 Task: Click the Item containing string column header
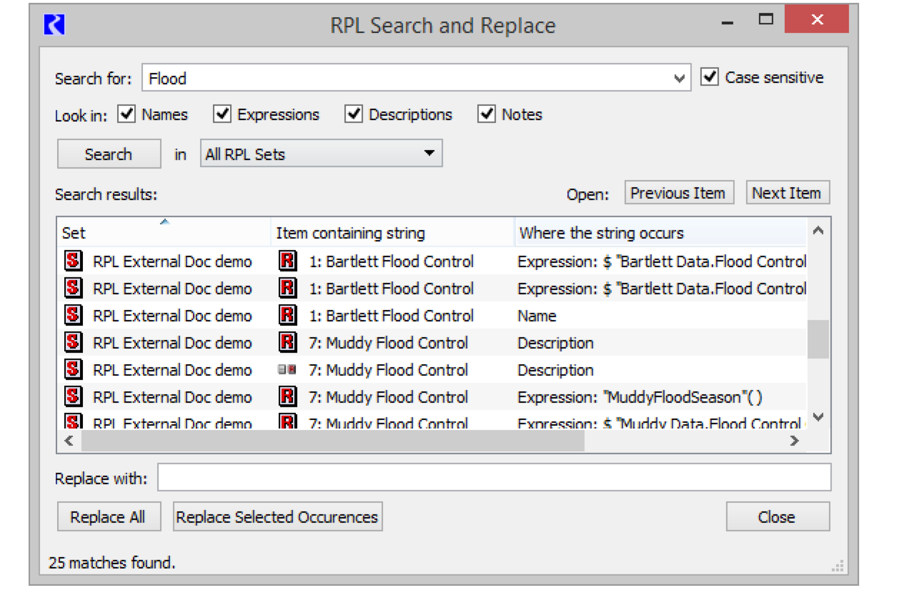tap(392, 233)
